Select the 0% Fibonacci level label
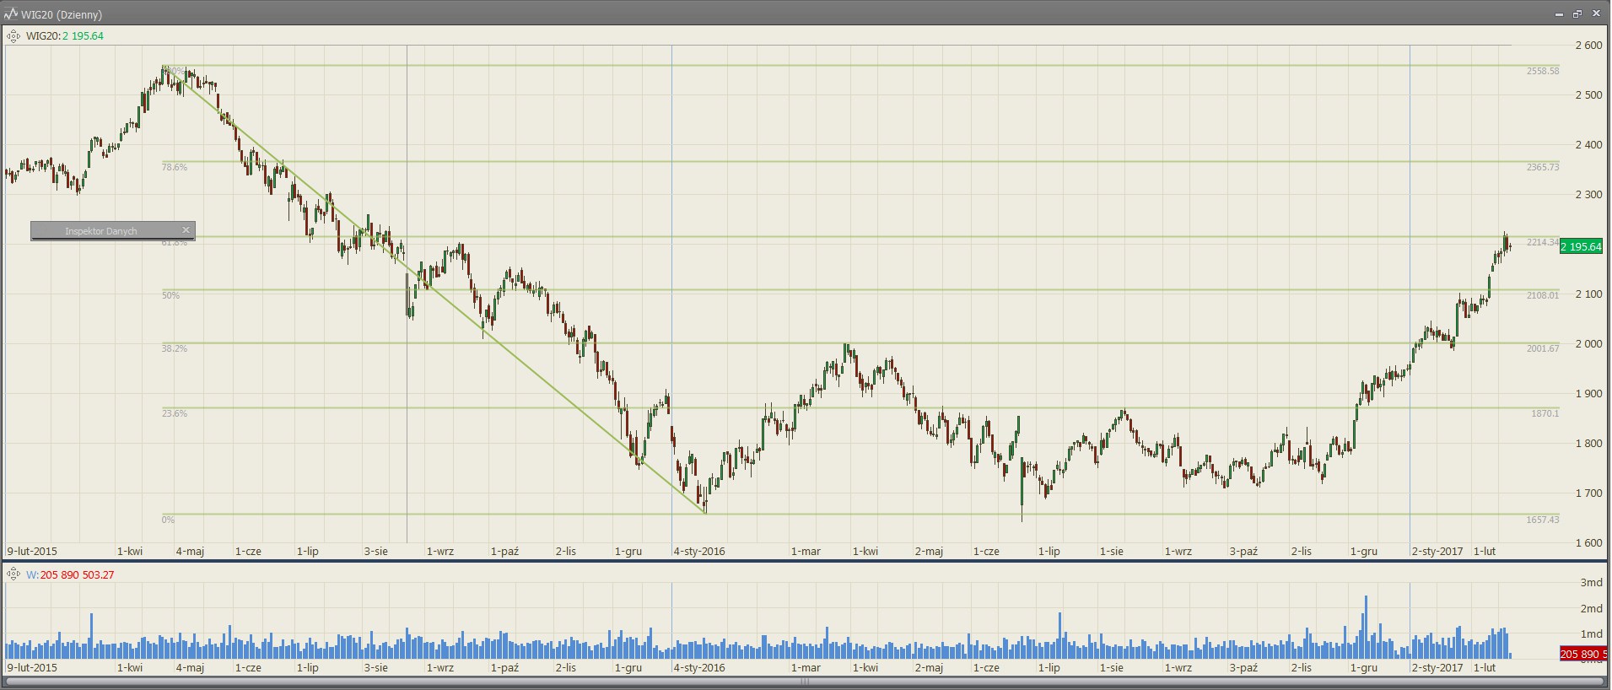The height and width of the screenshot is (690, 1612). pyautogui.click(x=168, y=520)
